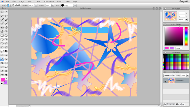This screenshot has height=107, width=190.
Task: Click the layer effects button in Layers panel
Action: [178, 104]
